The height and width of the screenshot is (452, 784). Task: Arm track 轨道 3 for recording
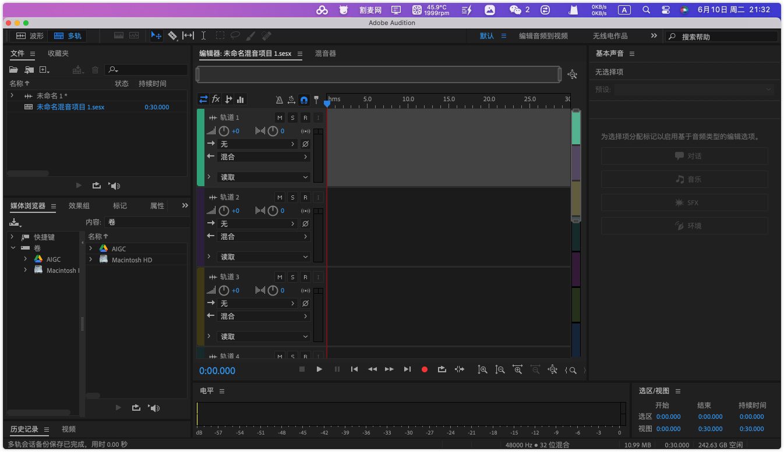click(305, 277)
